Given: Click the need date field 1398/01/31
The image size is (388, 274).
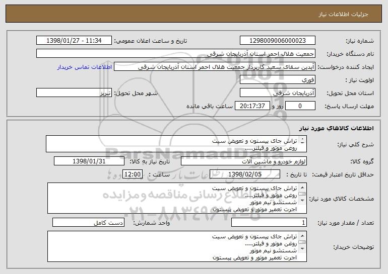Looking at the screenshot, I should click(x=89, y=161).
